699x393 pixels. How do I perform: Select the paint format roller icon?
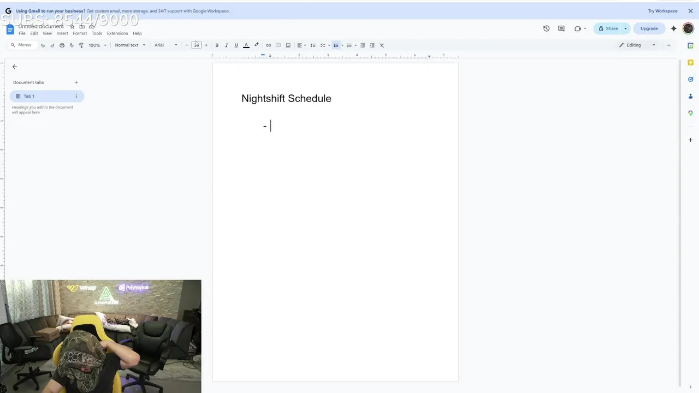click(81, 45)
